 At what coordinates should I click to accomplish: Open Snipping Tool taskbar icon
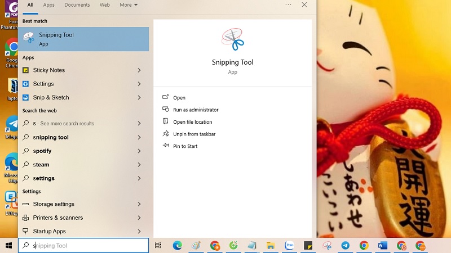tap(327, 246)
